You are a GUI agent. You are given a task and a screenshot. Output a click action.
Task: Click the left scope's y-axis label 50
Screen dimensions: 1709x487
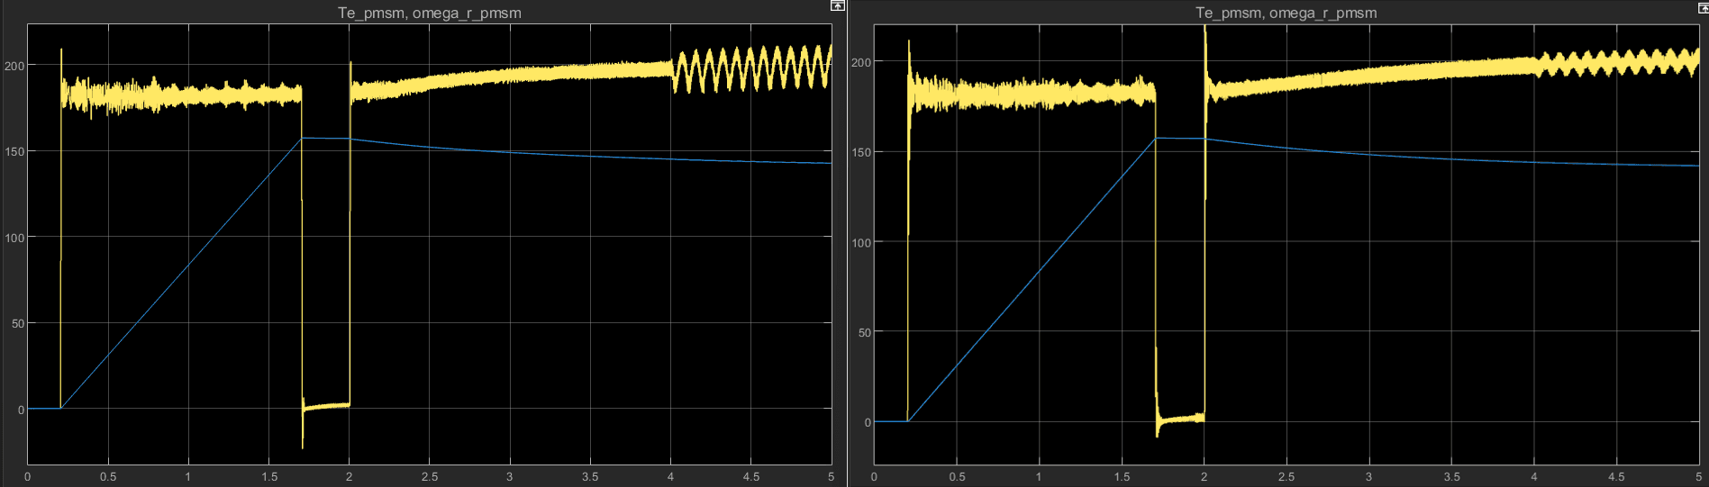18,323
